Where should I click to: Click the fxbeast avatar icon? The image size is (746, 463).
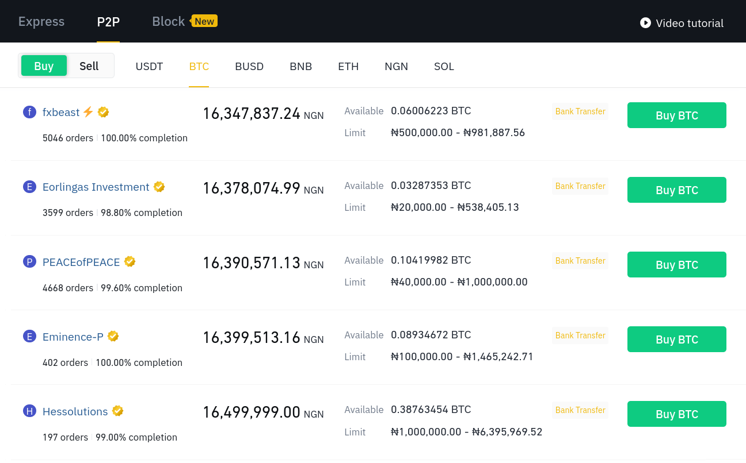click(x=29, y=112)
